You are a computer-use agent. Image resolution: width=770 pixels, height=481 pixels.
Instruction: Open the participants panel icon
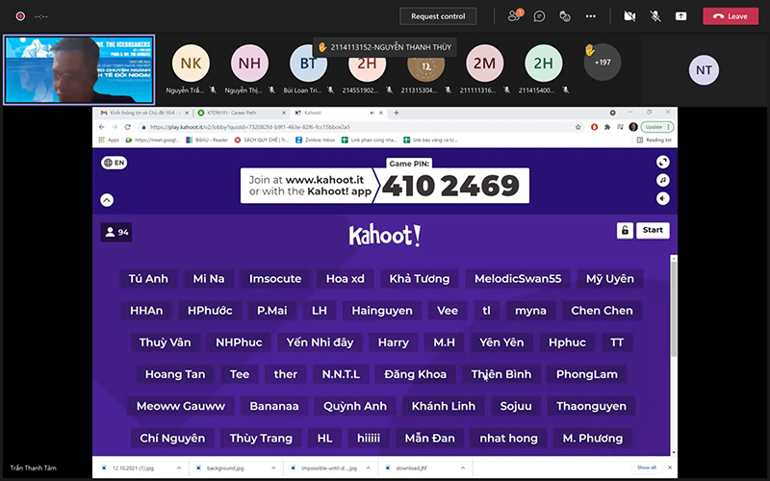514,16
